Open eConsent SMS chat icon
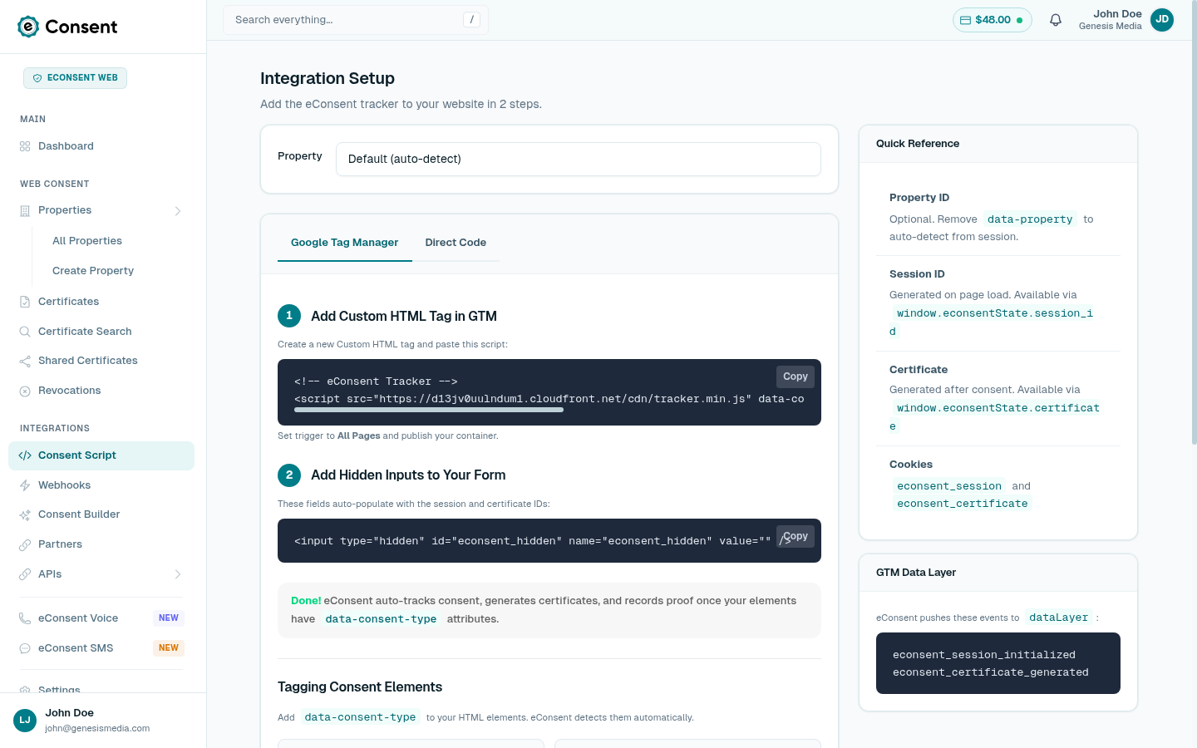The image size is (1197, 748). click(25, 648)
